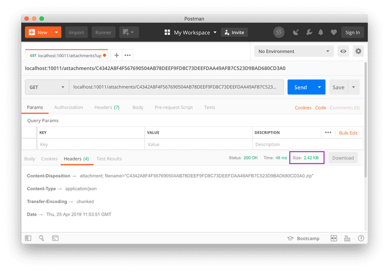Click the 200 OK status text
Viewport: 389px width, 272px height.
tap(251, 158)
